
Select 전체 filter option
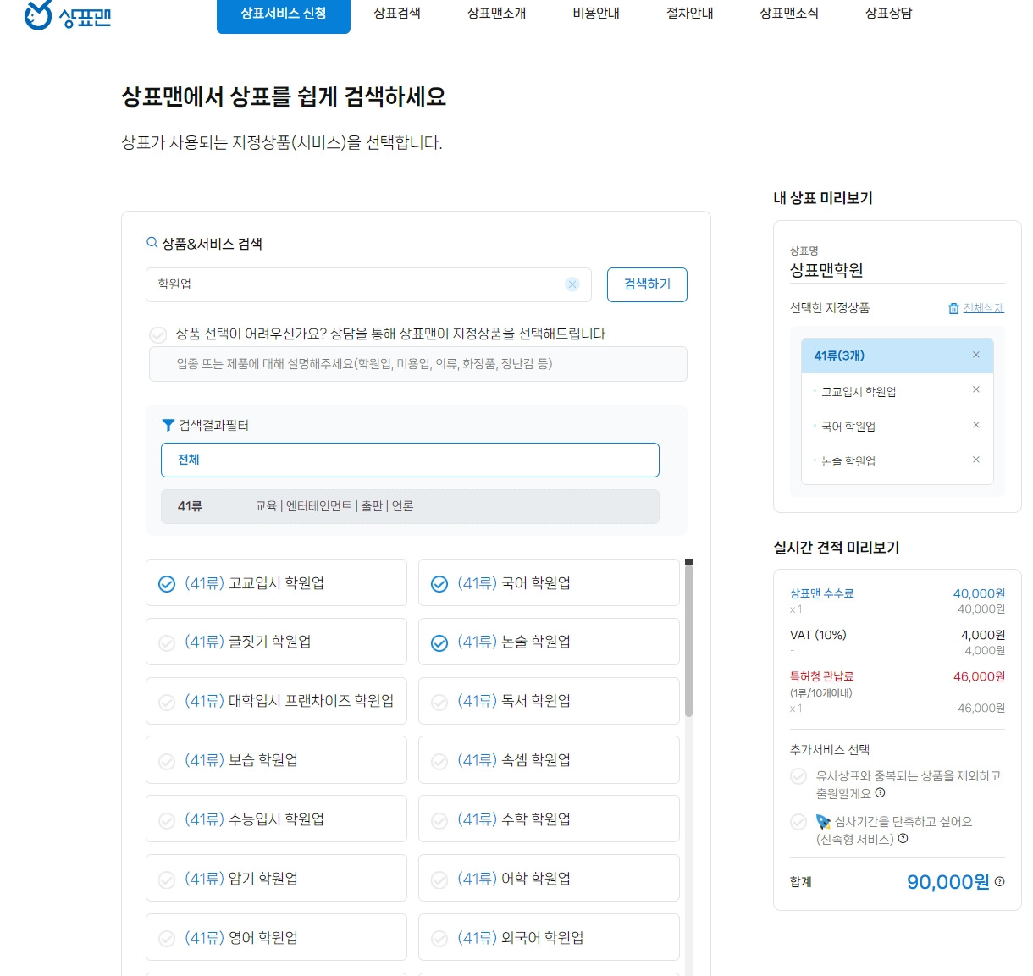point(410,460)
